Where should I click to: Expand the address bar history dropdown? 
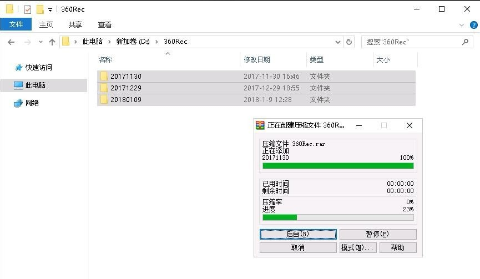point(338,42)
